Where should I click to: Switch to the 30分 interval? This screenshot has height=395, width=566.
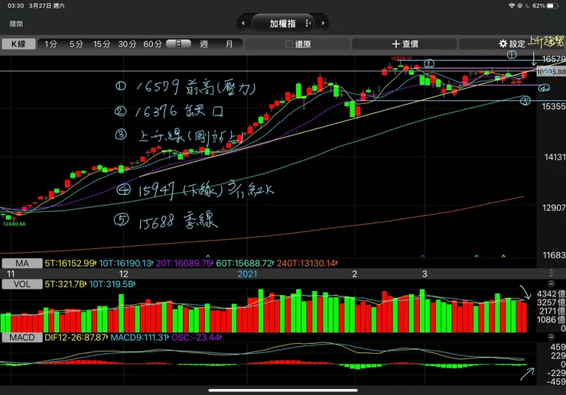[x=127, y=44]
